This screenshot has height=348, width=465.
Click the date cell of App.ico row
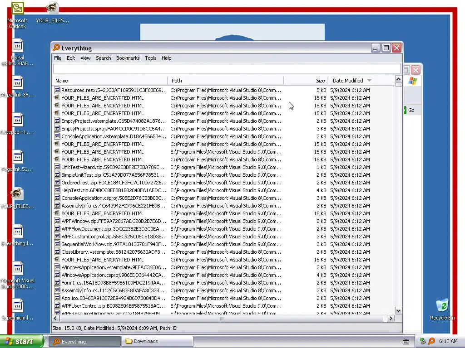(350, 298)
